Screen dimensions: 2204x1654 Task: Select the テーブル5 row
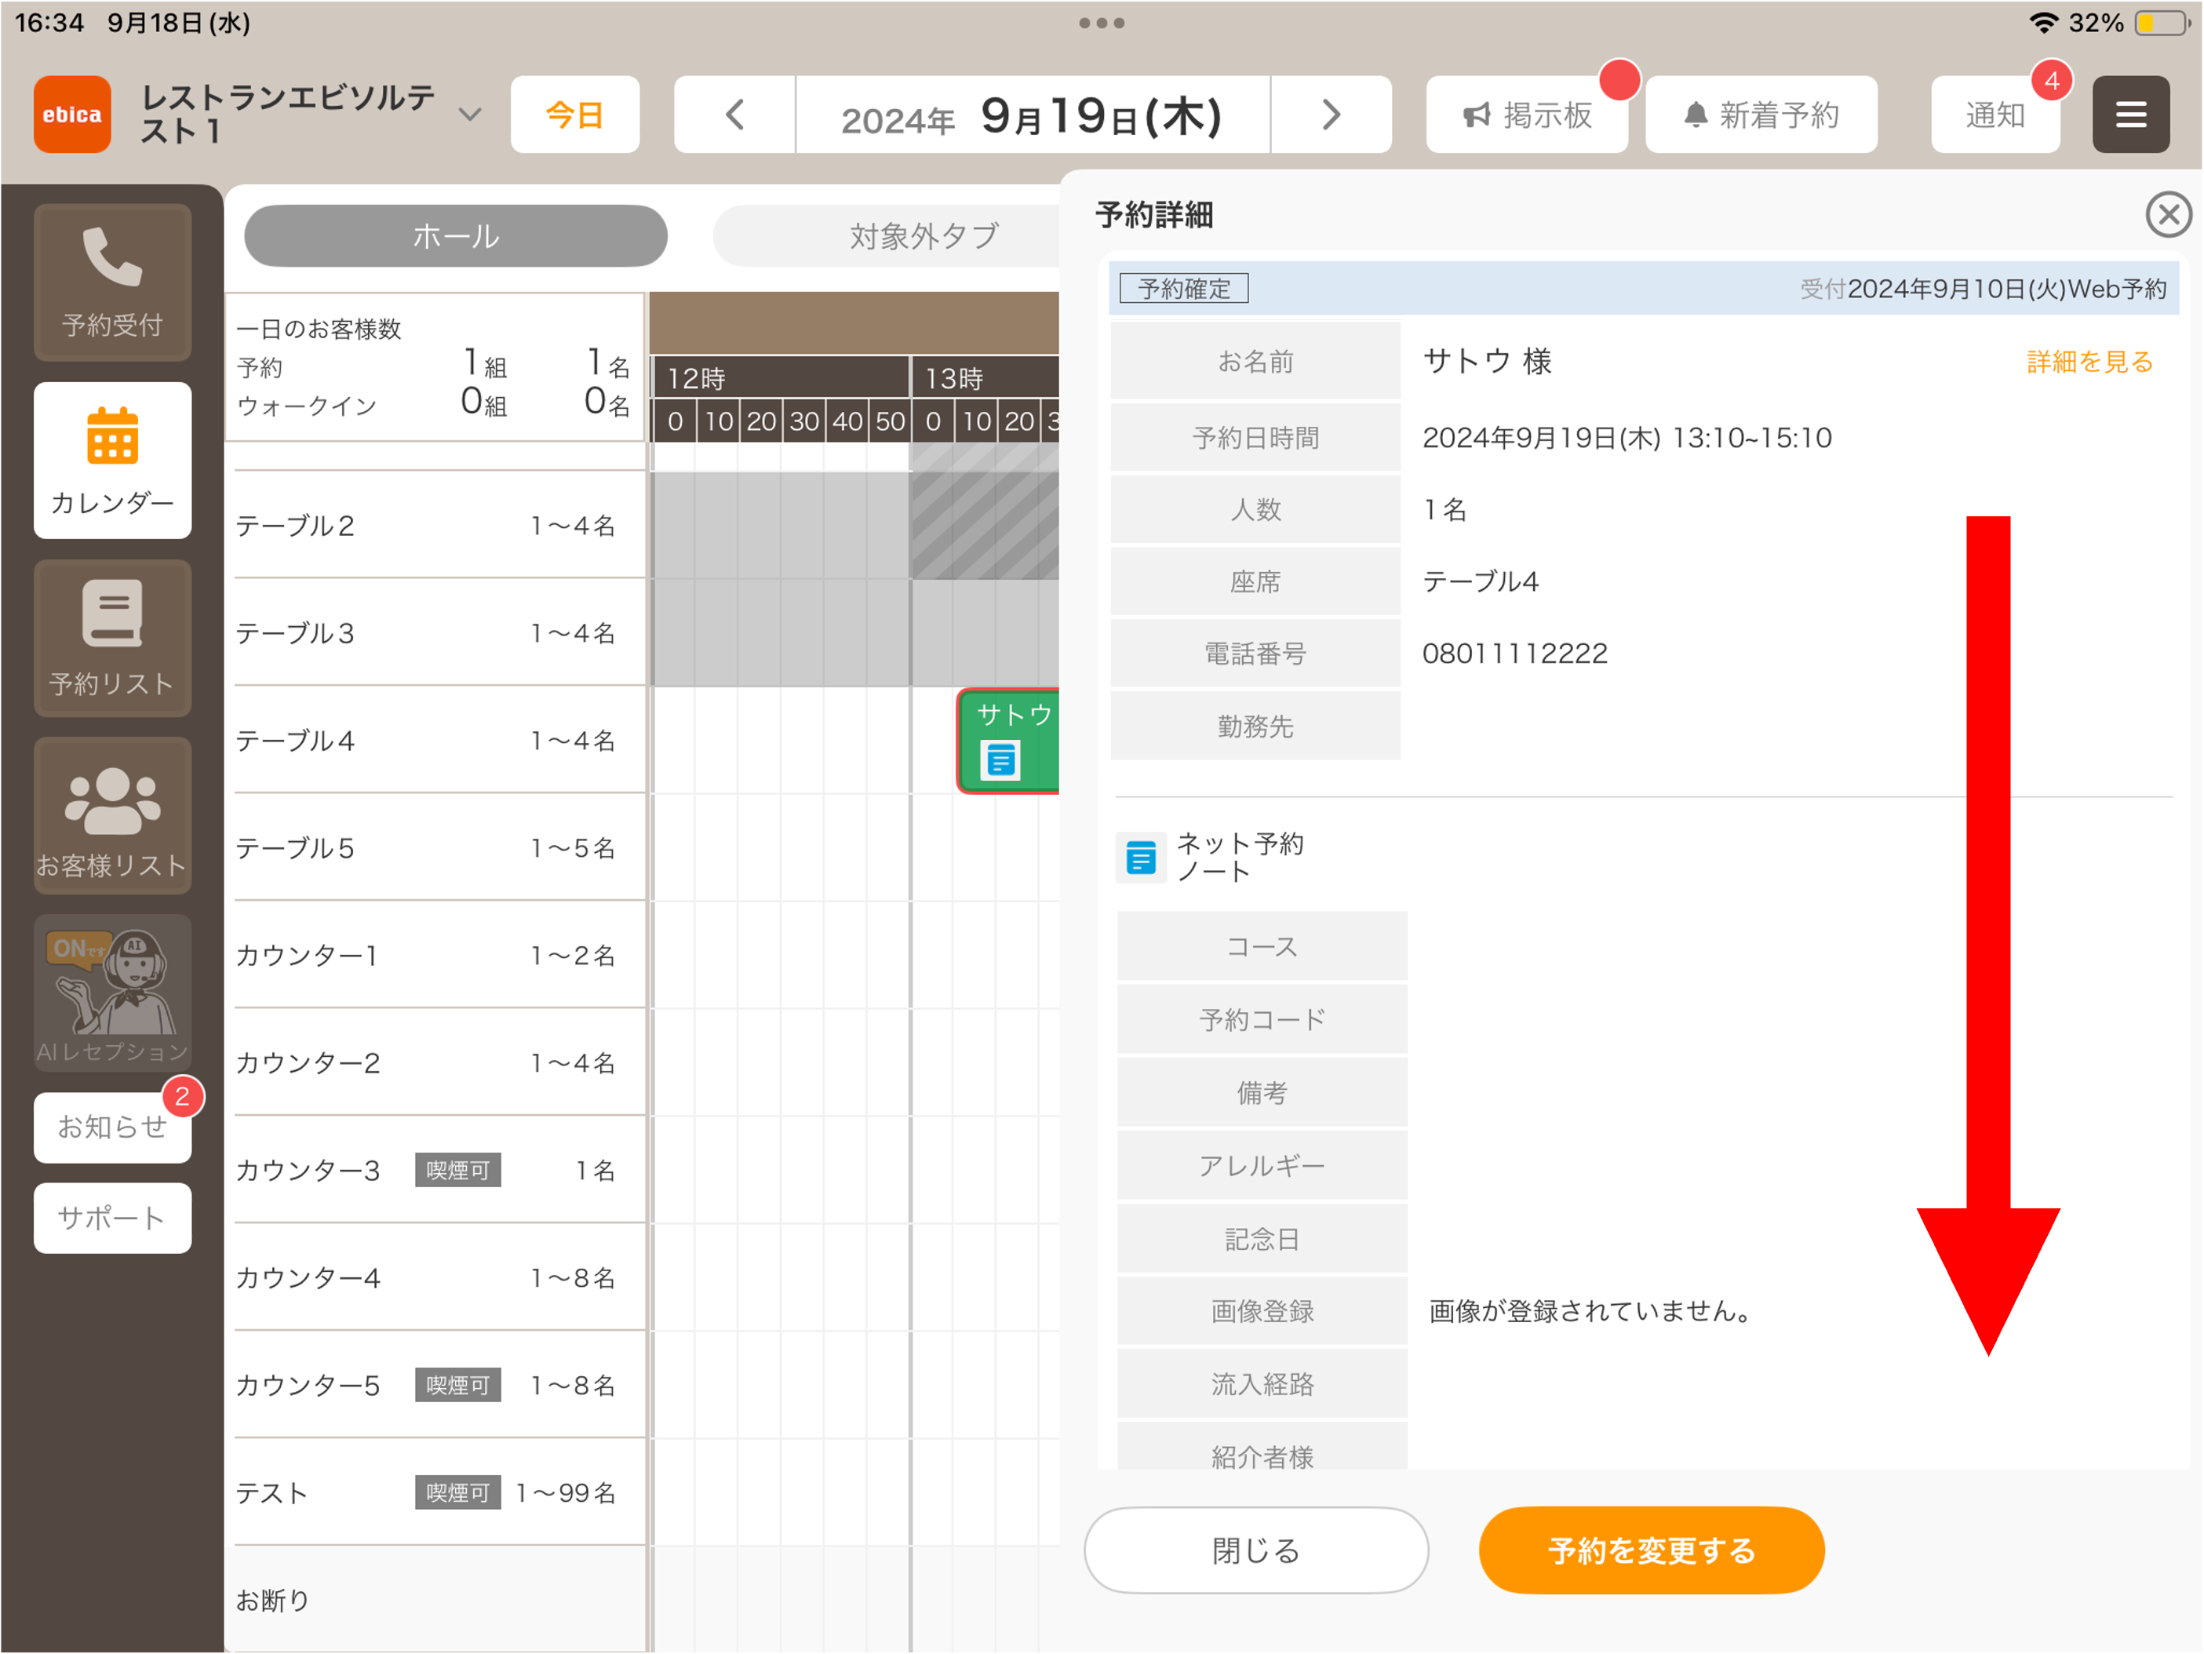click(439, 848)
